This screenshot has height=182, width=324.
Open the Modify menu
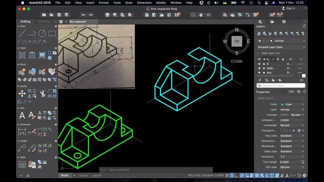click(x=161, y=3)
